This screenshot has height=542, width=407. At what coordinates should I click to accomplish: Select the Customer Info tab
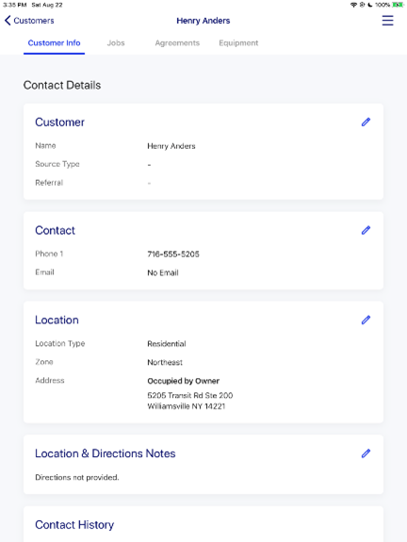pos(54,42)
